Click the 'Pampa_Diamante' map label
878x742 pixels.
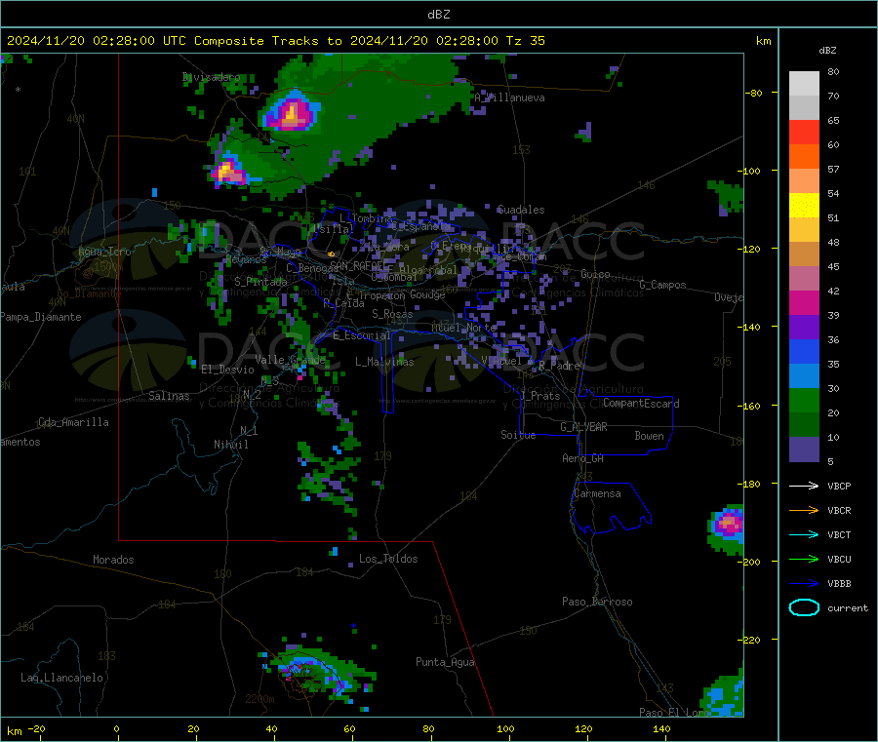point(41,317)
